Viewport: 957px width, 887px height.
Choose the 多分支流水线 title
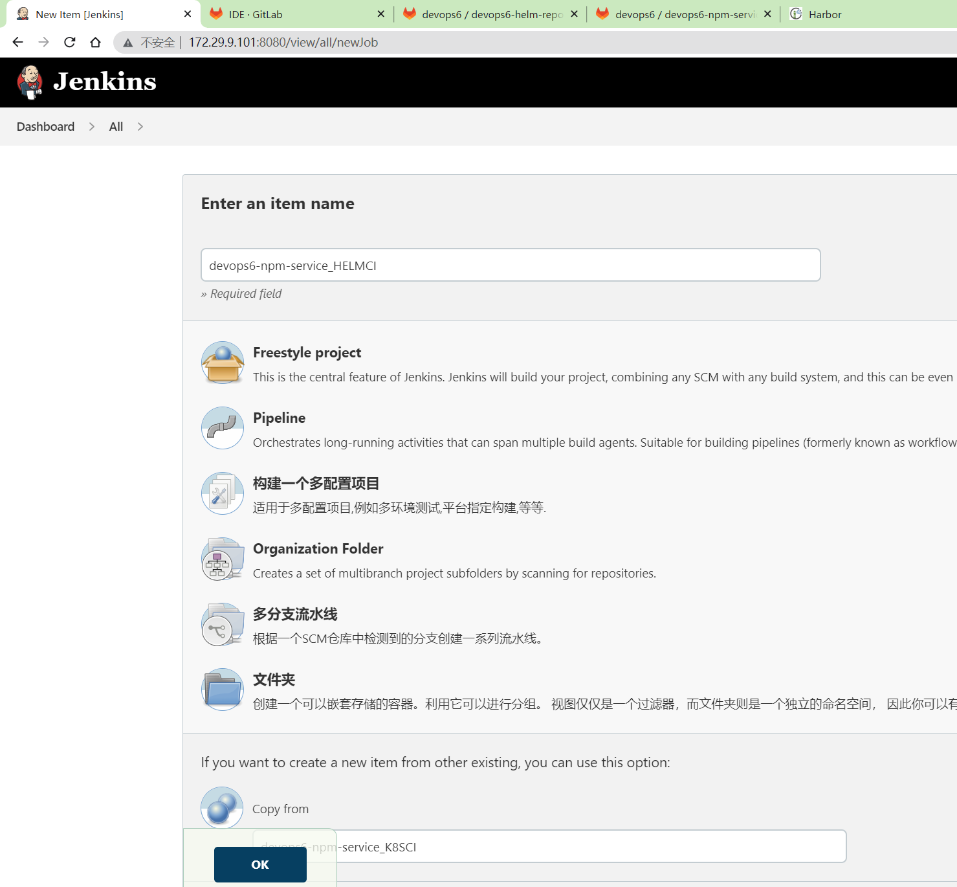tap(295, 614)
